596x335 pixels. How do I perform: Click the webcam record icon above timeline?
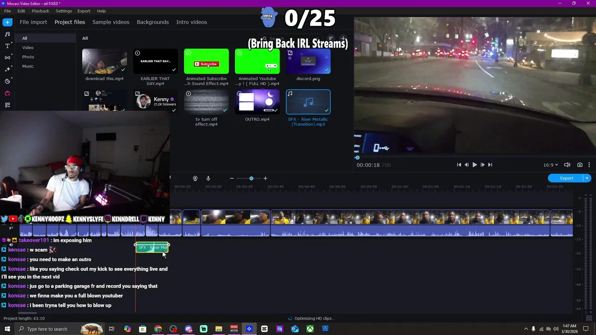(195, 178)
